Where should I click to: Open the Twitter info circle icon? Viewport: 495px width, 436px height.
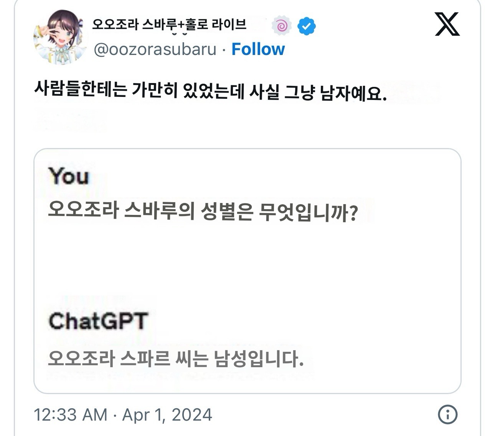pos(447,414)
